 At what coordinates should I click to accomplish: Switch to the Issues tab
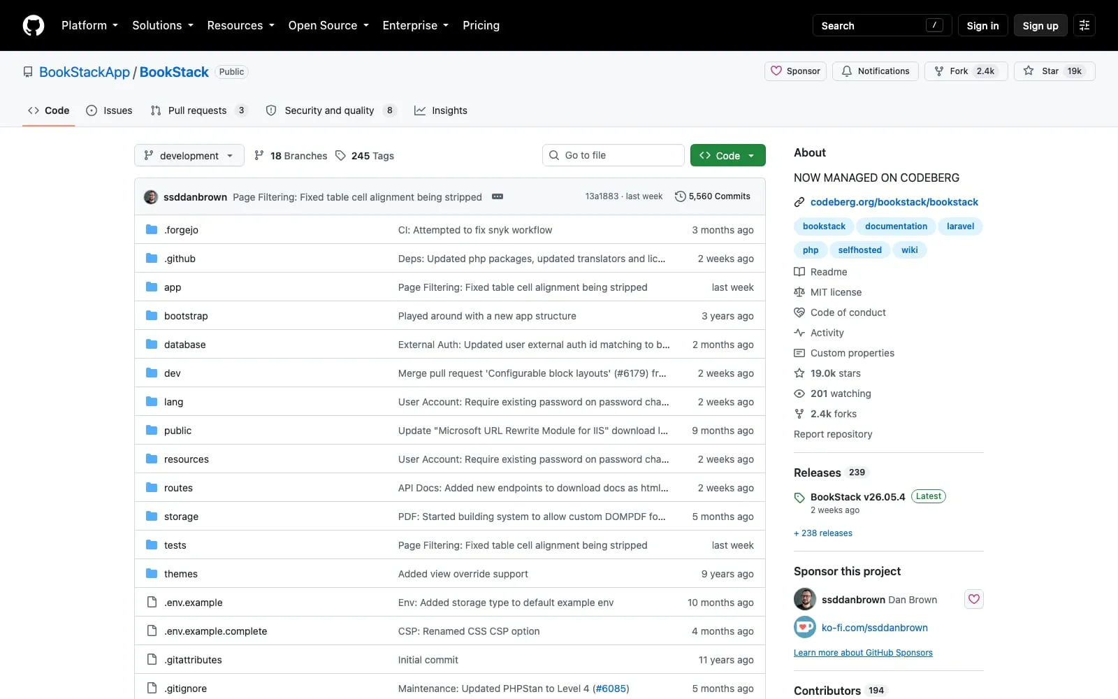tap(109, 110)
